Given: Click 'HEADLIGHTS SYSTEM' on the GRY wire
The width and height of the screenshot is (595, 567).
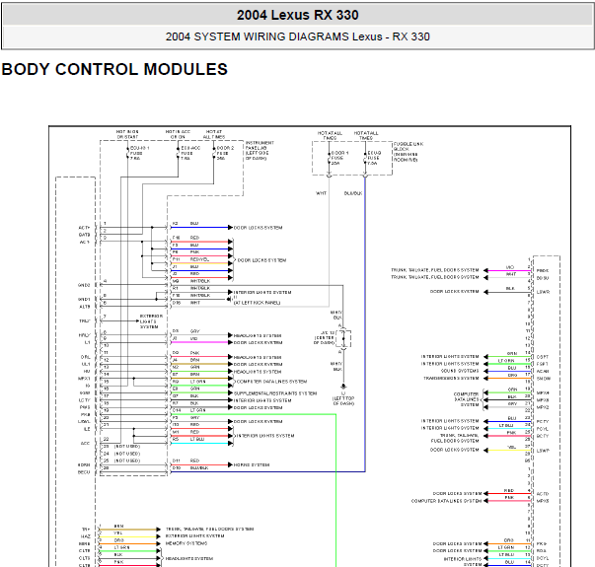Looking at the screenshot, I should coord(258,335).
